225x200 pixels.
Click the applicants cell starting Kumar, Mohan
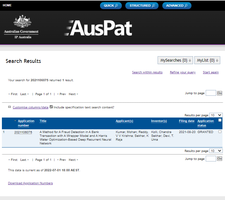[x=132, y=136]
